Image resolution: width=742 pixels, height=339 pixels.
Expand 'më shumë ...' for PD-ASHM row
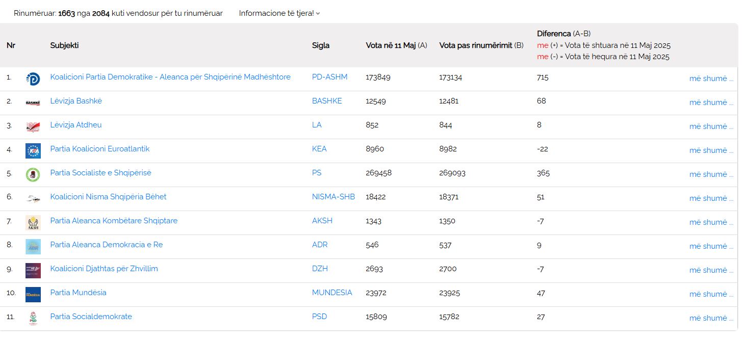coord(711,79)
